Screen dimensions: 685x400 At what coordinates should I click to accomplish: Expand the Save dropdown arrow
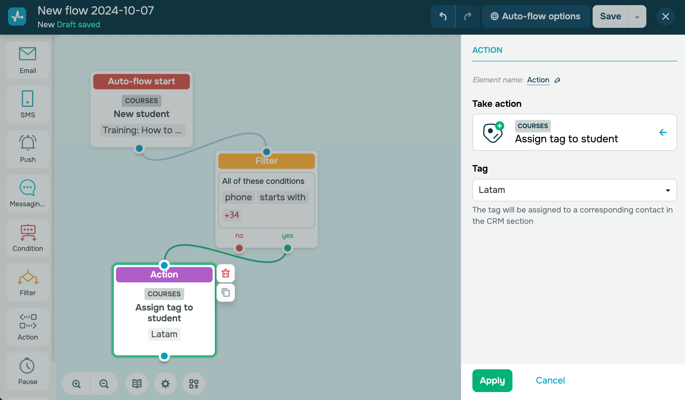[x=637, y=16]
